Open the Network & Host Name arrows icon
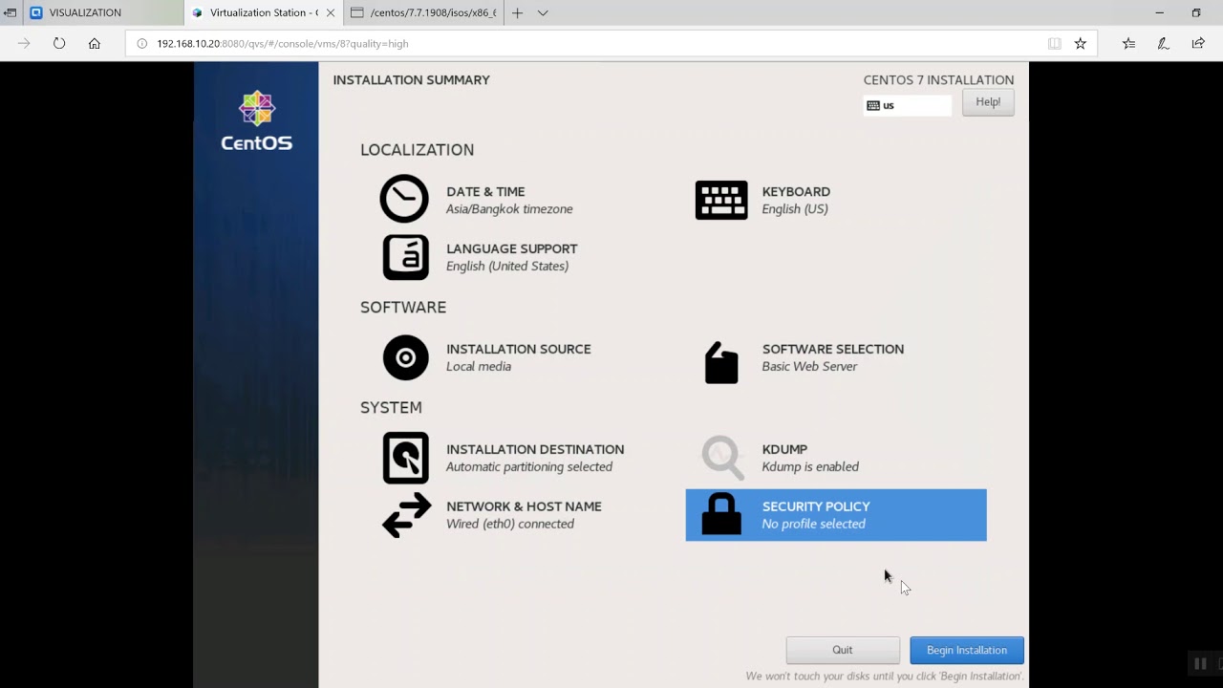 (x=406, y=515)
